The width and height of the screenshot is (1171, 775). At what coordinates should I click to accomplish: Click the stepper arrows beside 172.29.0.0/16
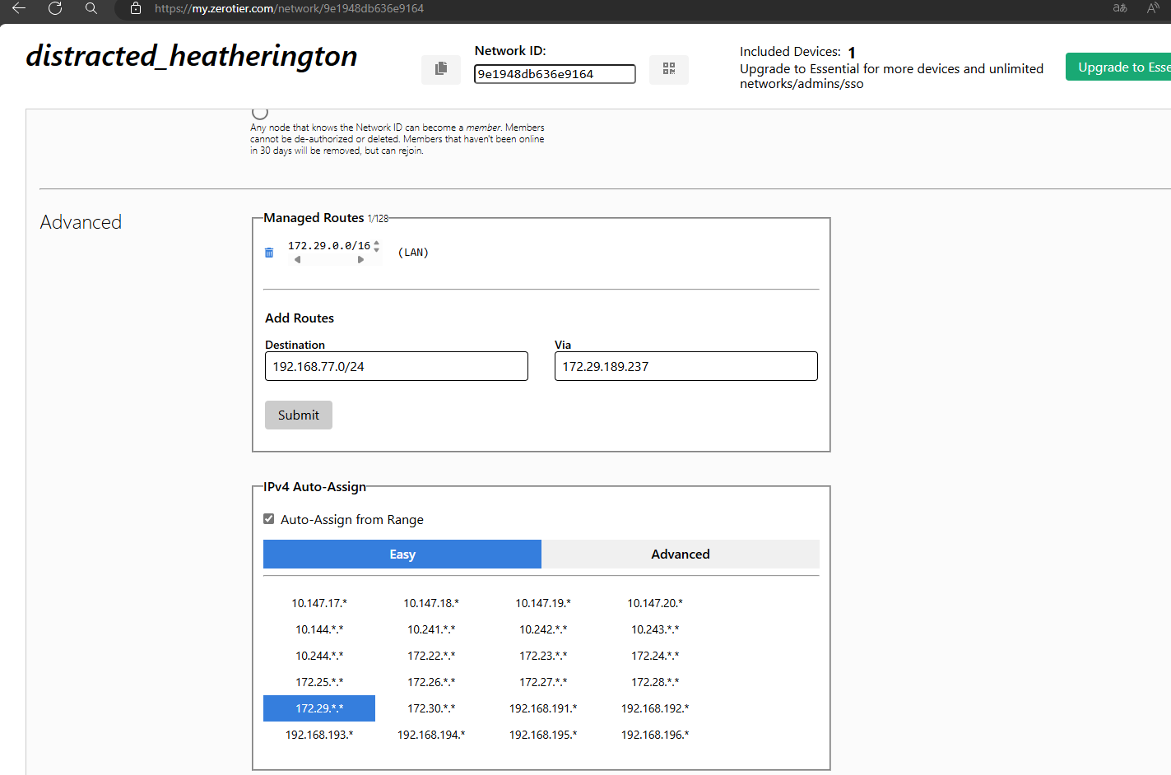pyautogui.click(x=377, y=246)
